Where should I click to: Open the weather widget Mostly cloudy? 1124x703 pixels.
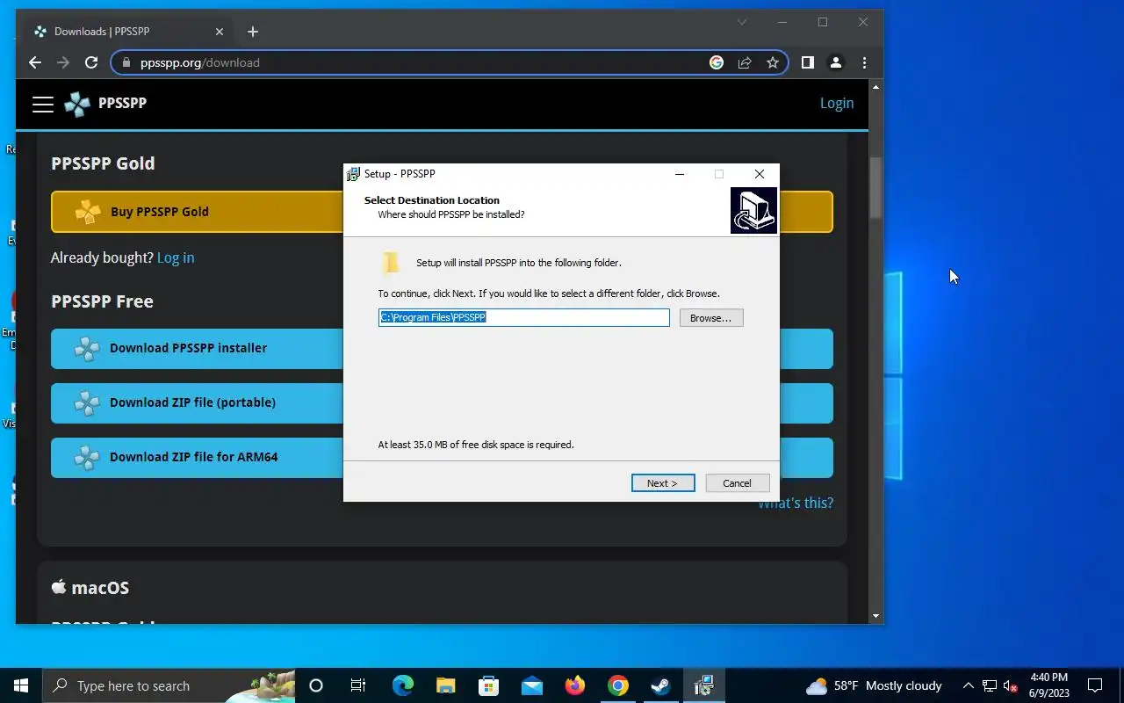click(x=875, y=685)
